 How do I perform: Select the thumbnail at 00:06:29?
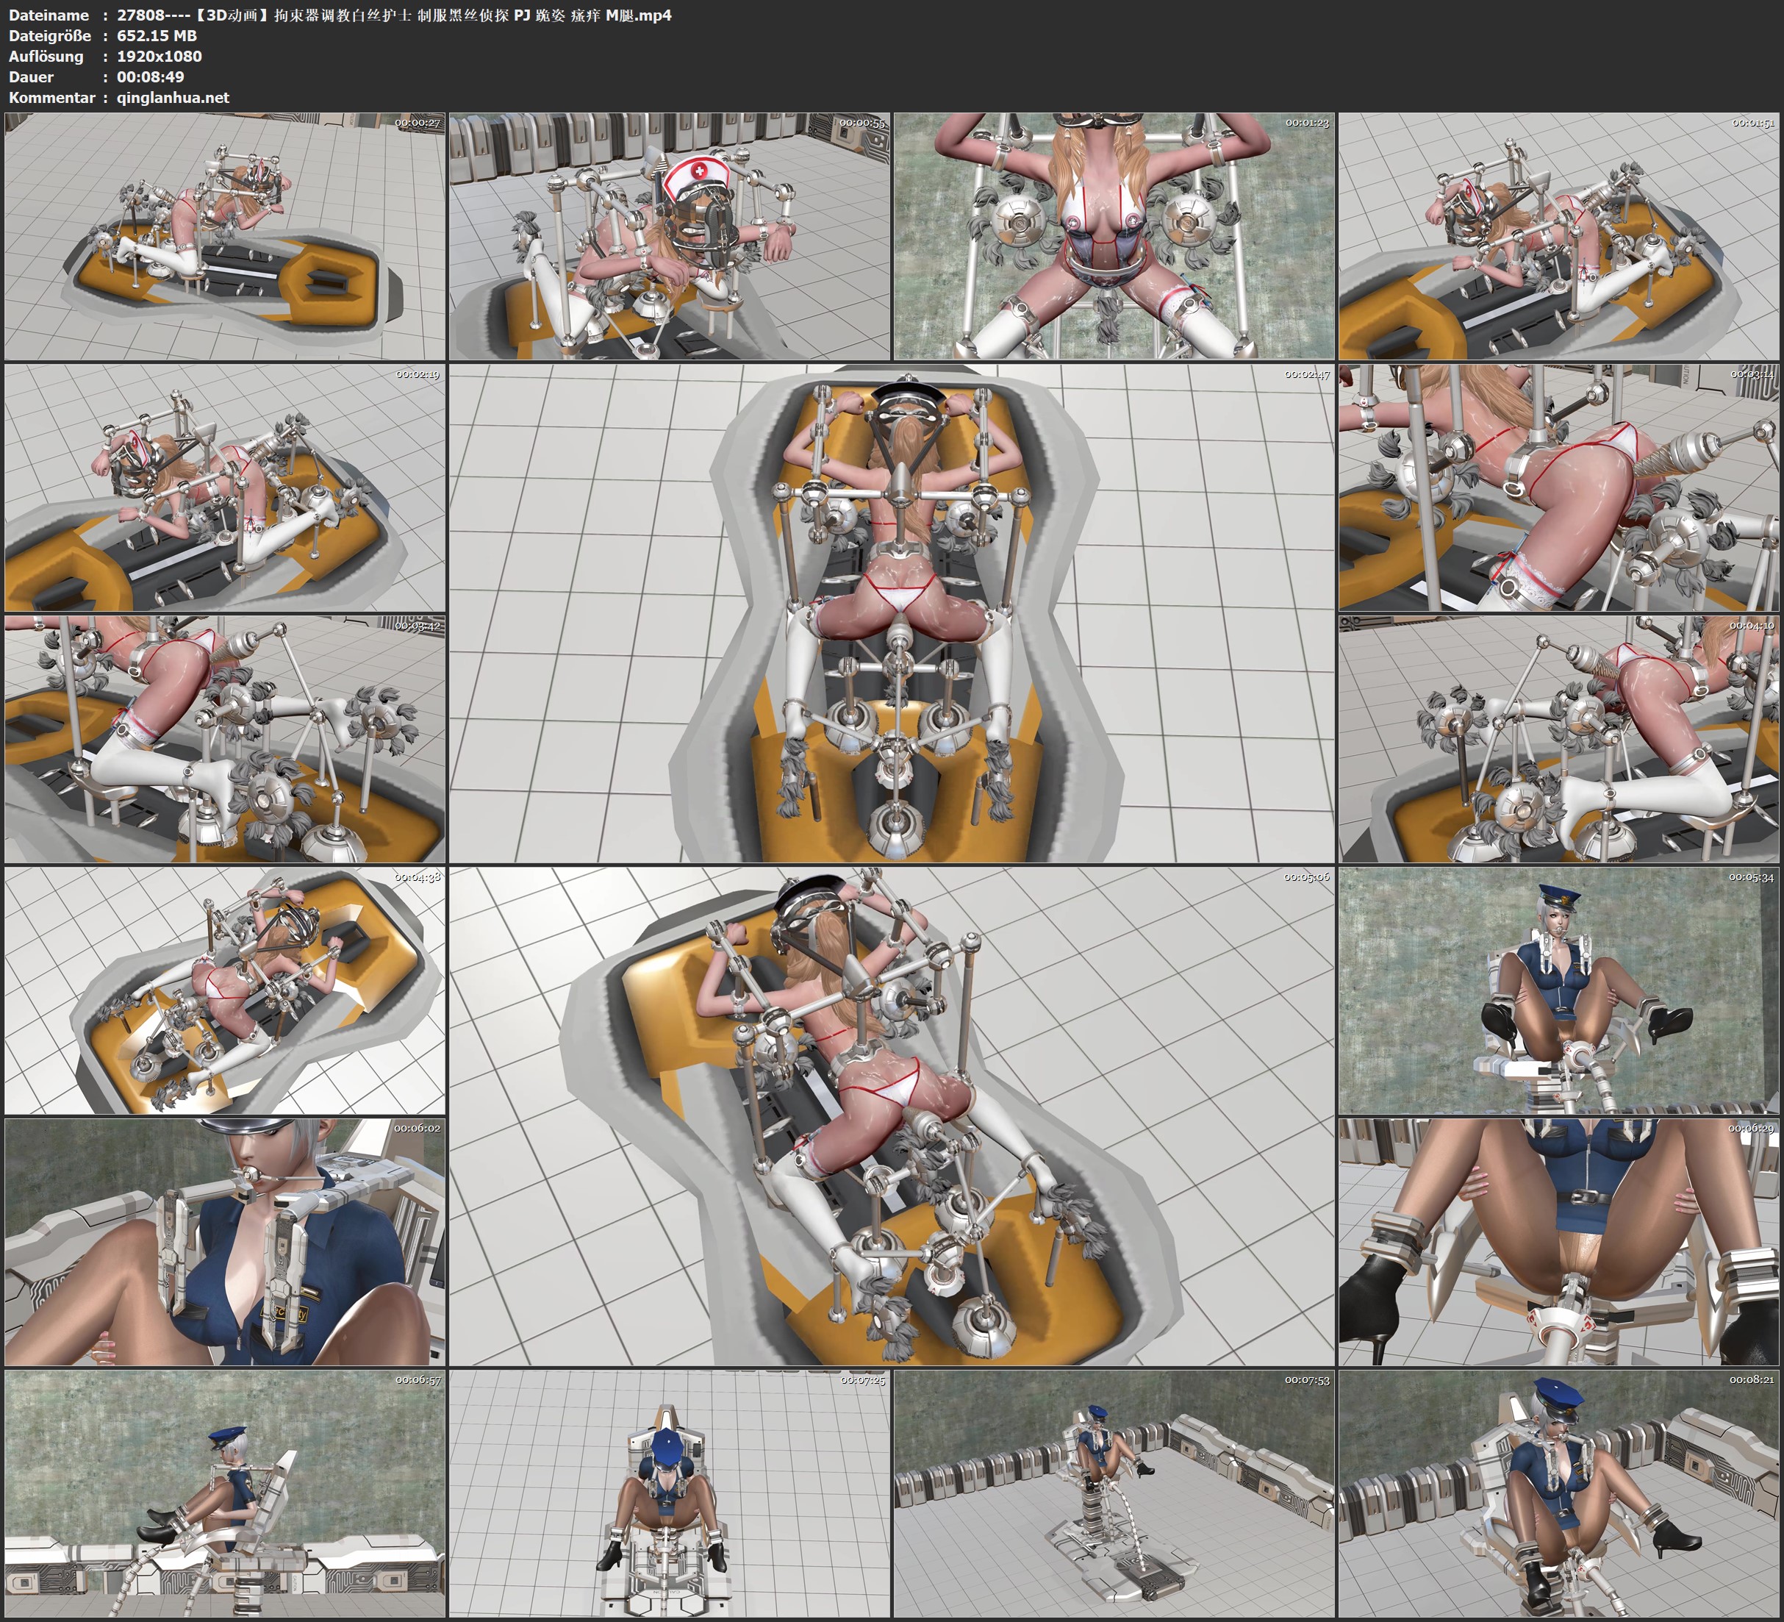1558,1242
